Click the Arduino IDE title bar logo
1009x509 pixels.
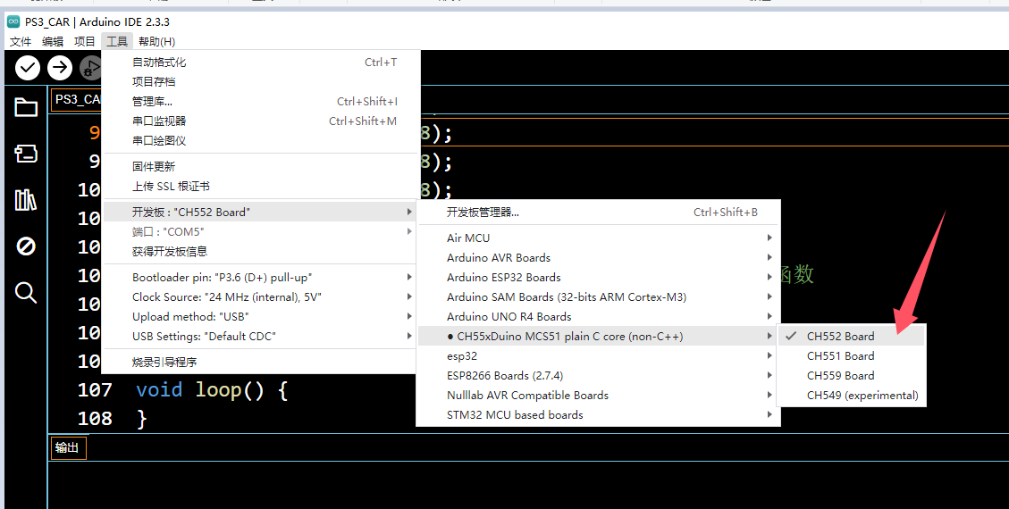pyautogui.click(x=13, y=21)
